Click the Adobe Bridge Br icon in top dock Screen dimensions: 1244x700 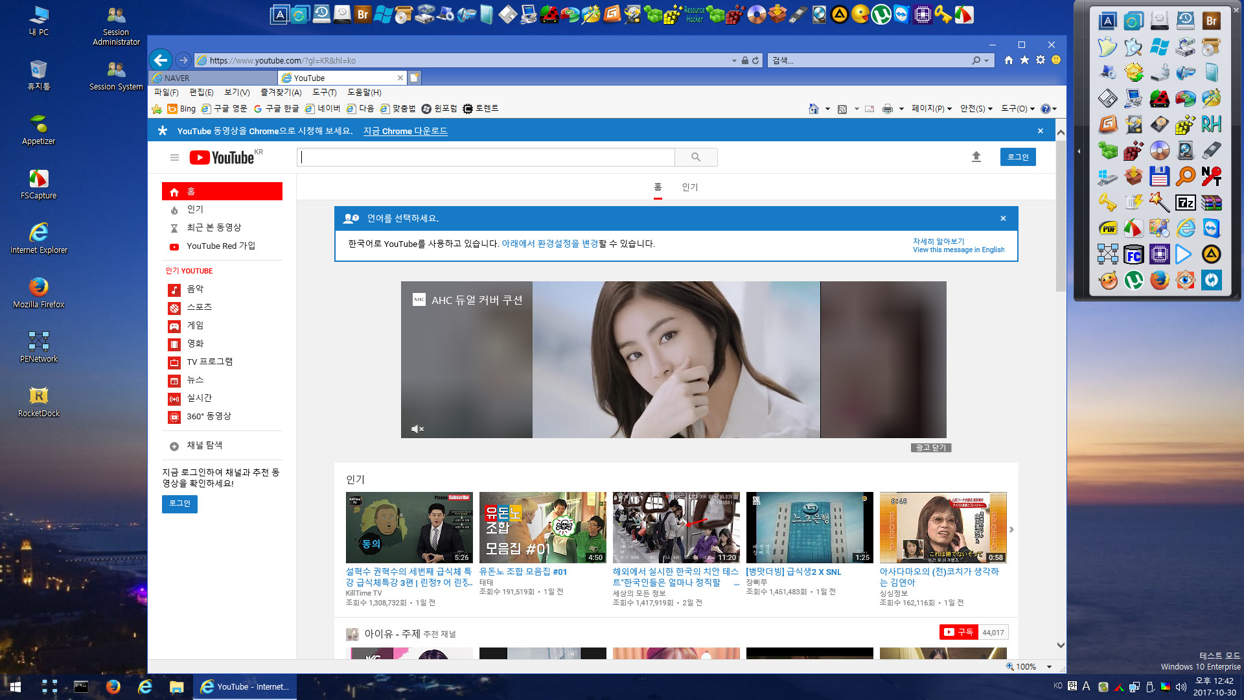(x=363, y=14)
